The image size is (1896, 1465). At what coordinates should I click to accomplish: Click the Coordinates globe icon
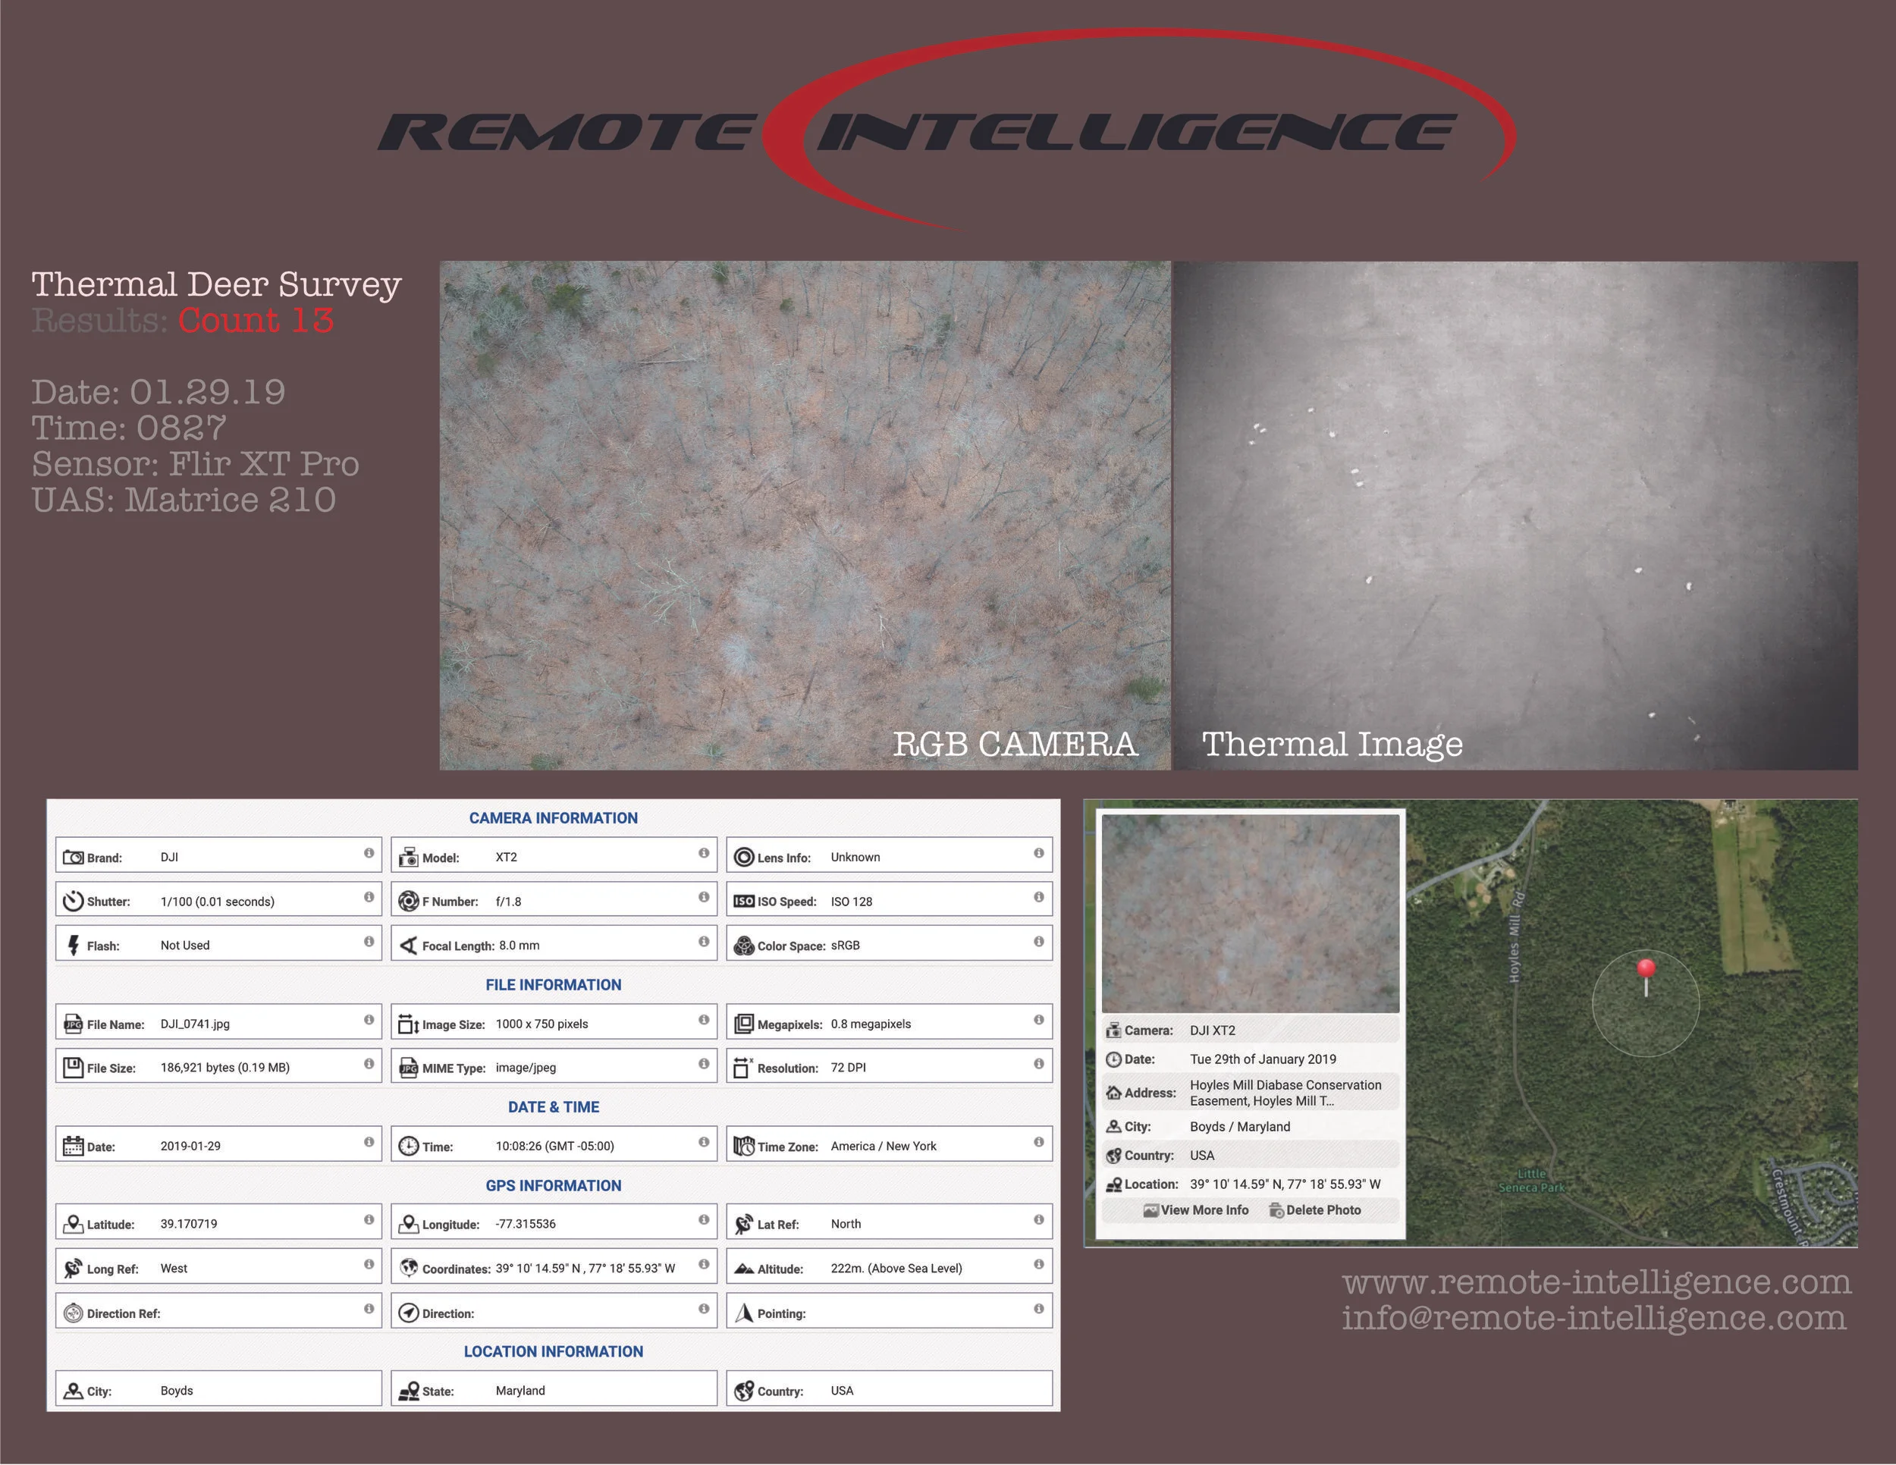coord(408,1268)
